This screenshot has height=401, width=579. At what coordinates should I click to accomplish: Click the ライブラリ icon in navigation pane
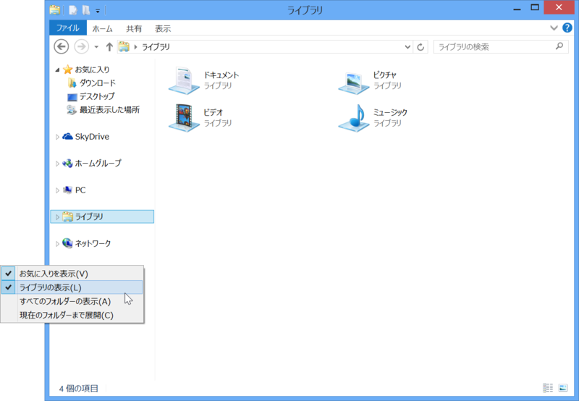(67, 216)
